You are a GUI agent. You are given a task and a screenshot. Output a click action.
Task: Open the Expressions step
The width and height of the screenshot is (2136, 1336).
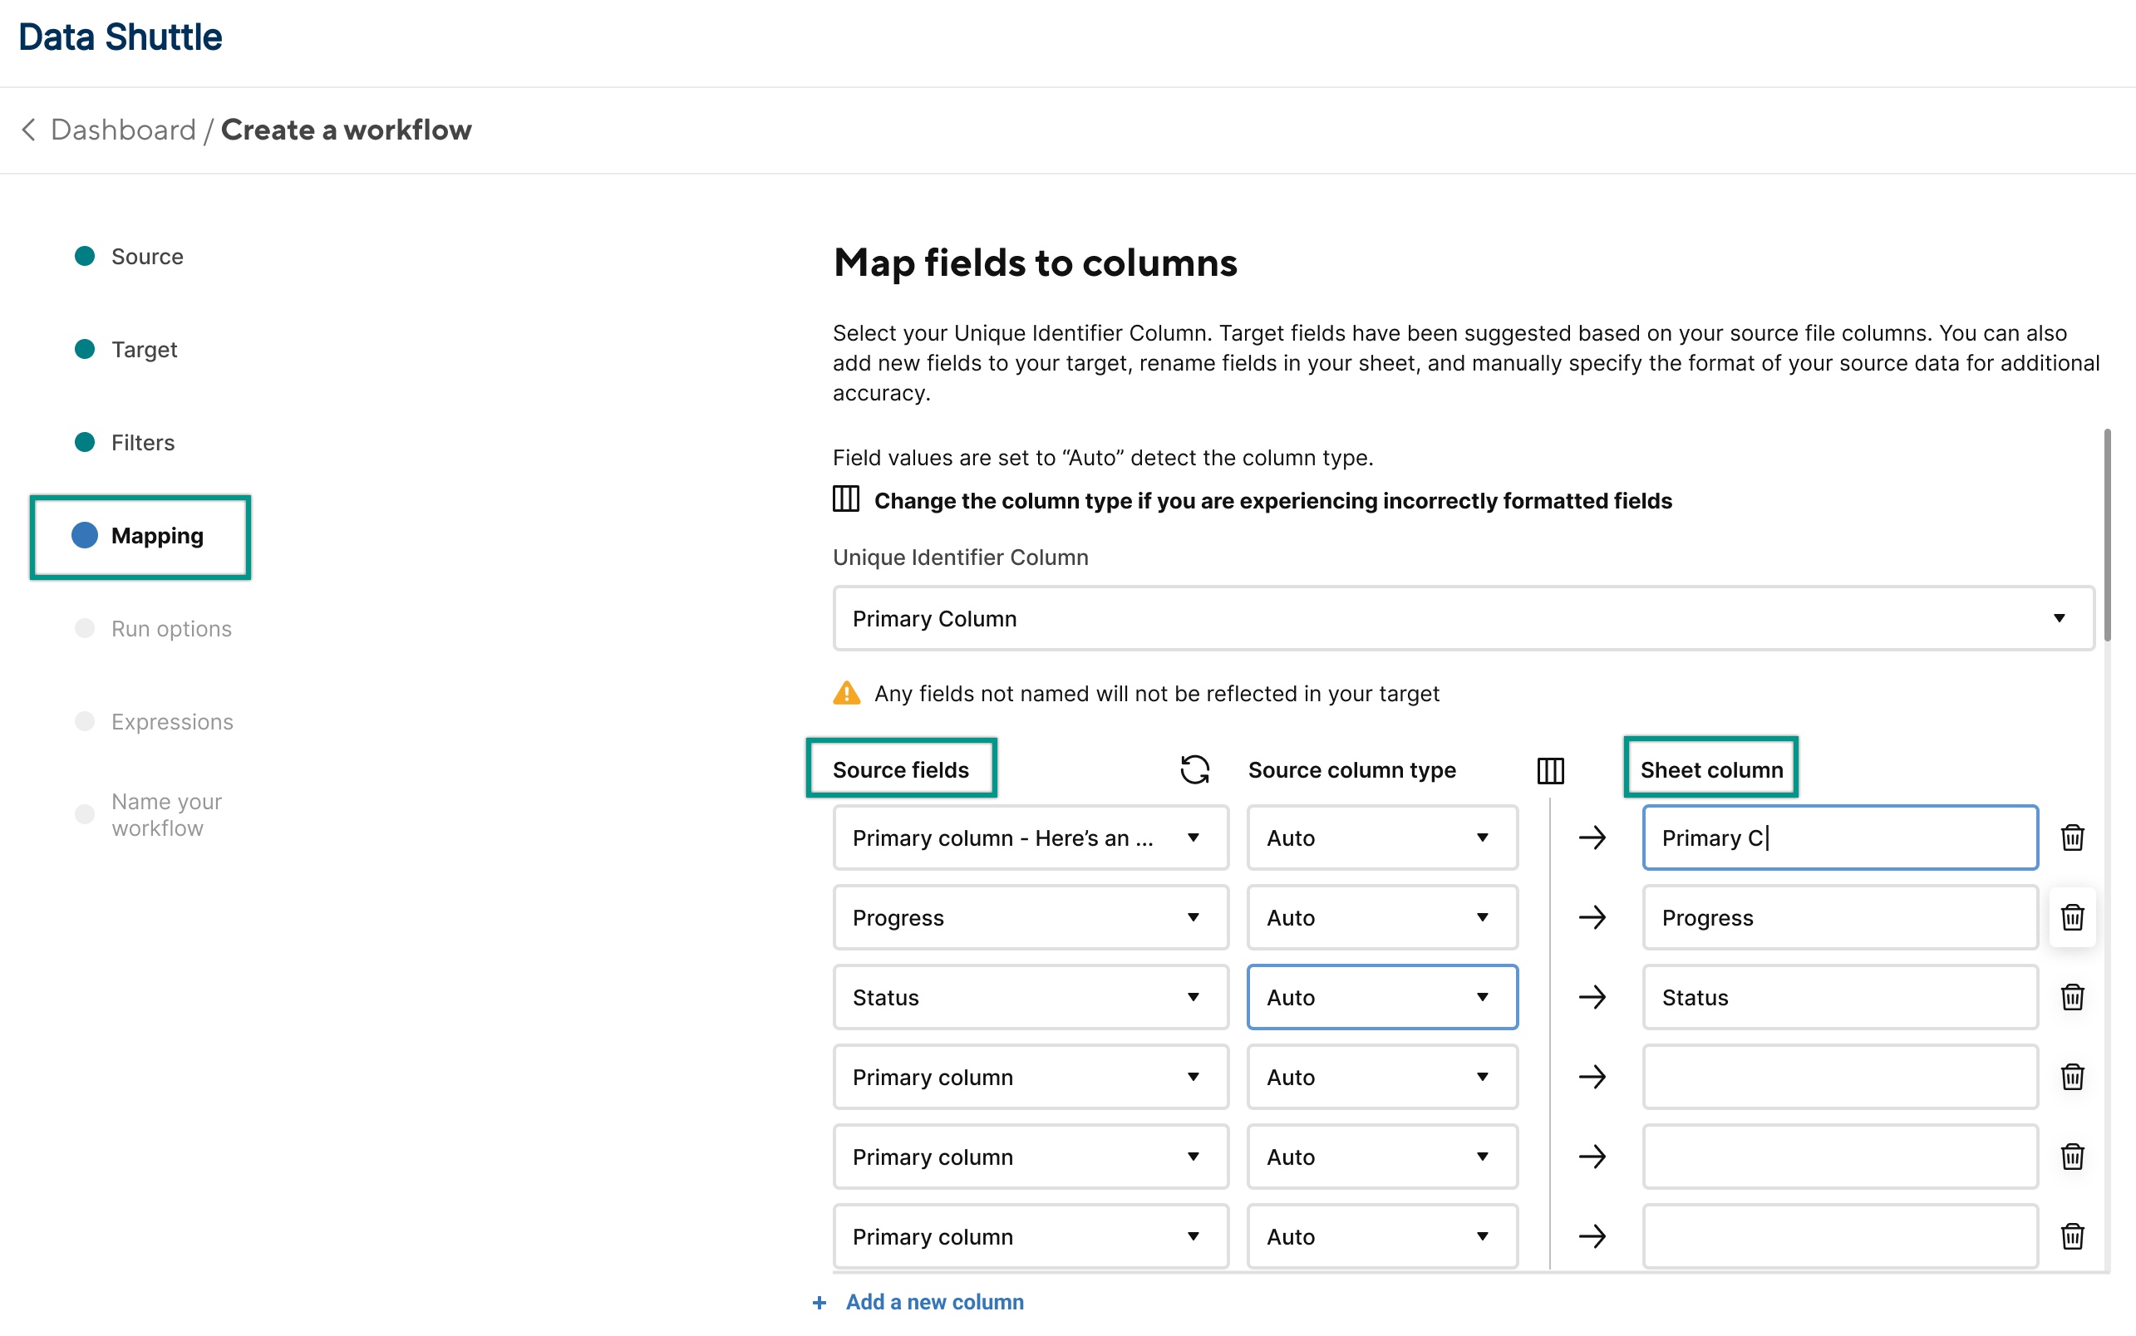[171, 721]
